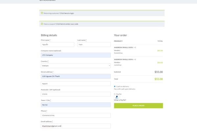Click the PayPal logo icon

(117, 97)
